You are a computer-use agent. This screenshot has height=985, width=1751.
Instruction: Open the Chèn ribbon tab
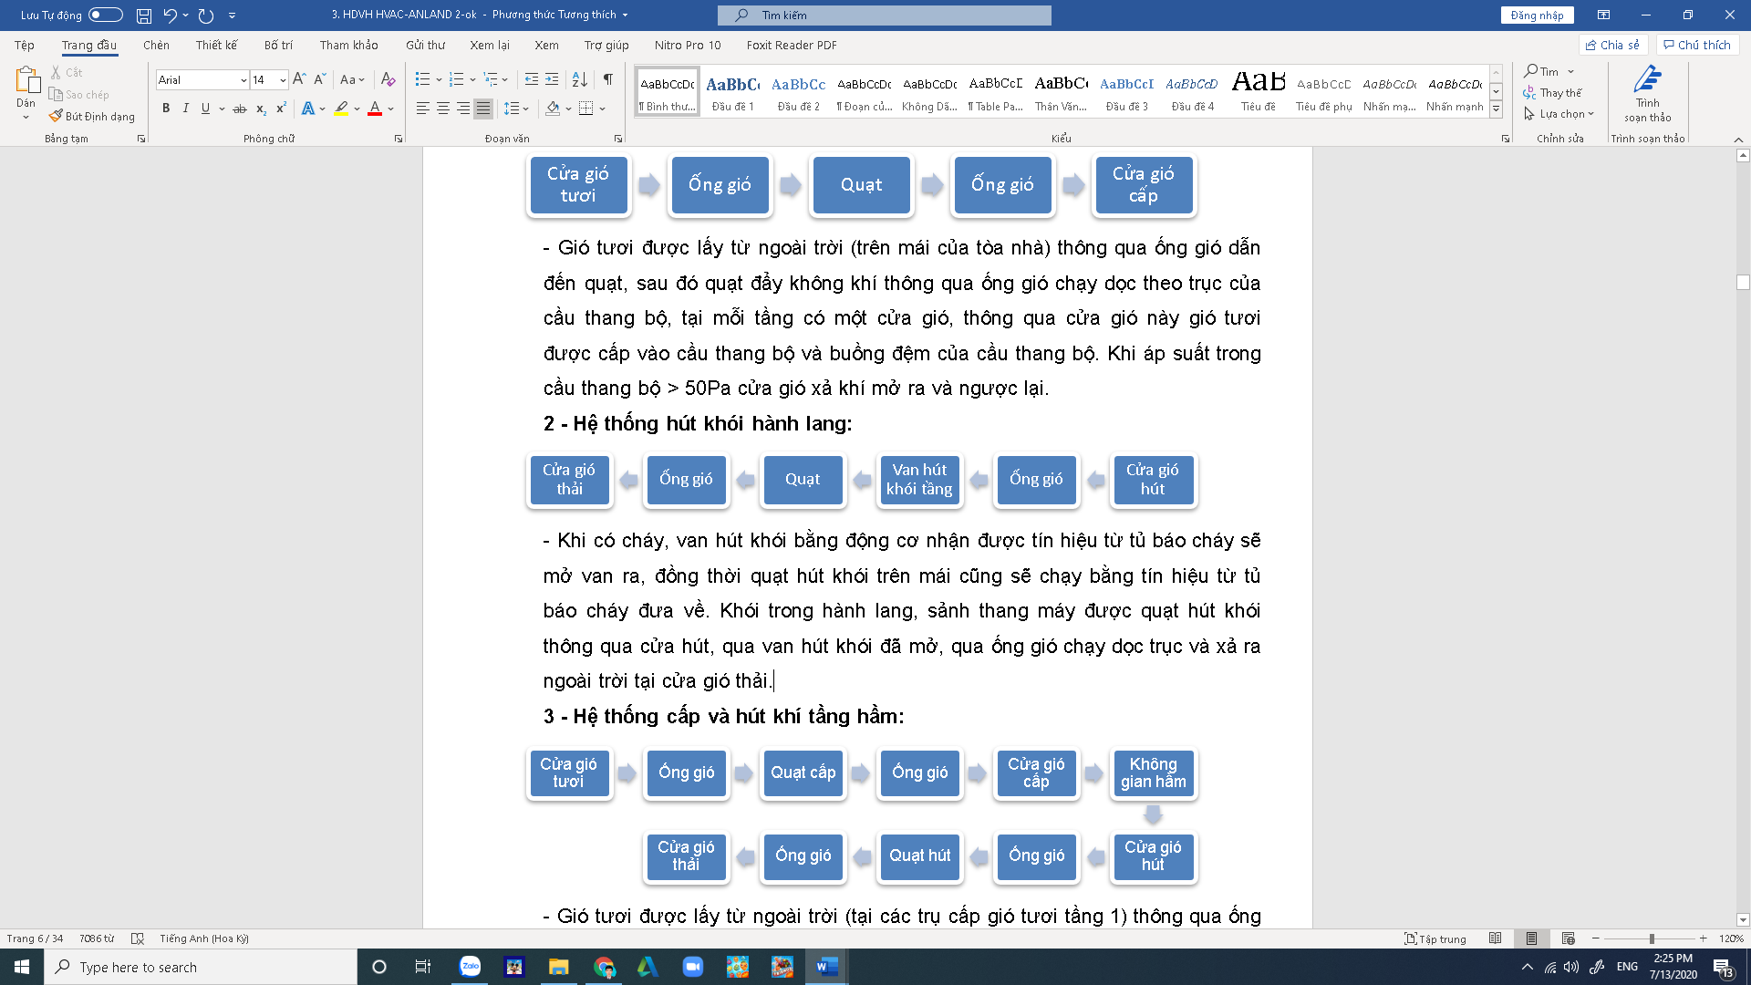tap(156, 45)
